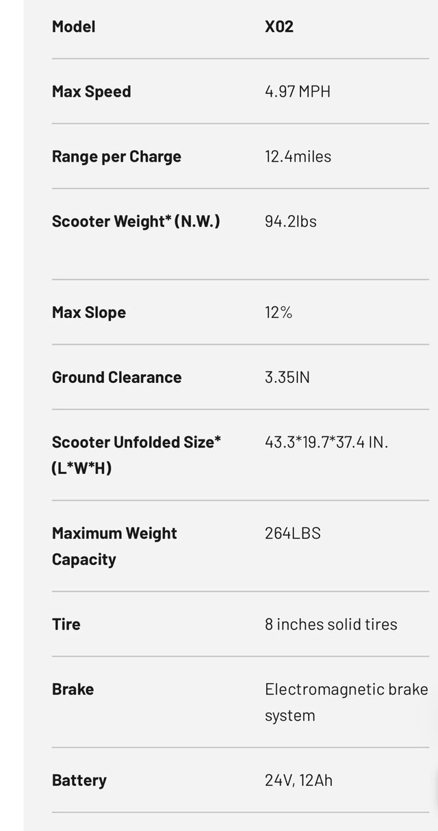Select the 4.97 MPH speed value

(x=297, y=92)
